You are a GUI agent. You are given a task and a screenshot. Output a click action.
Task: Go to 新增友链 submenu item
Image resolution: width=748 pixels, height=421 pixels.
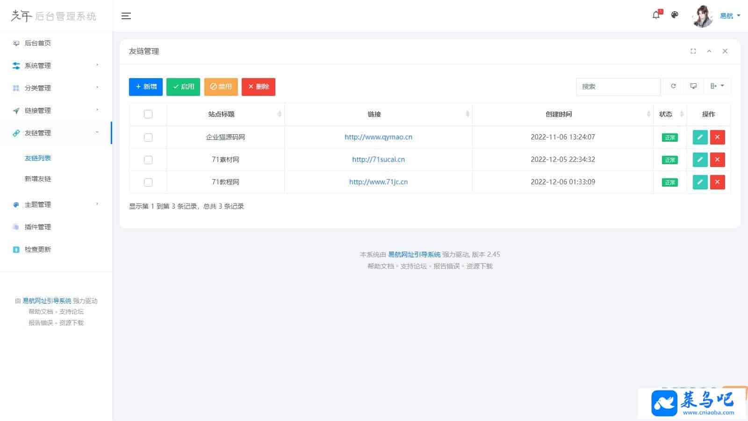pyautogui.click(x=38, y=179)
